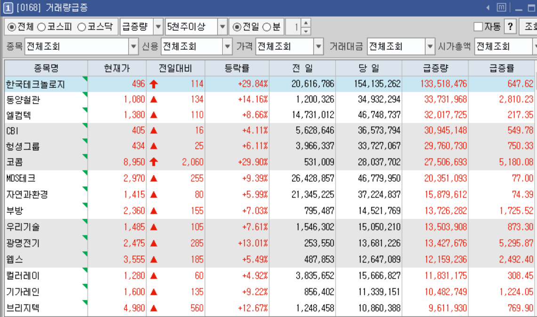Screen dimensions: 537x317
Task: Click the up triangle icon in 브리지텍 row
Action: pyautogui.click(x=154, y=308)
